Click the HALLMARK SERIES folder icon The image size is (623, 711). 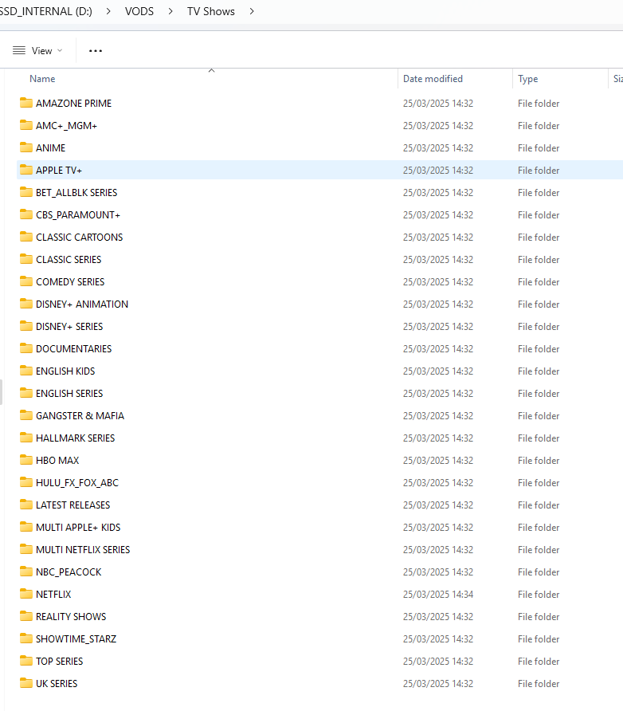coord(26,438)
